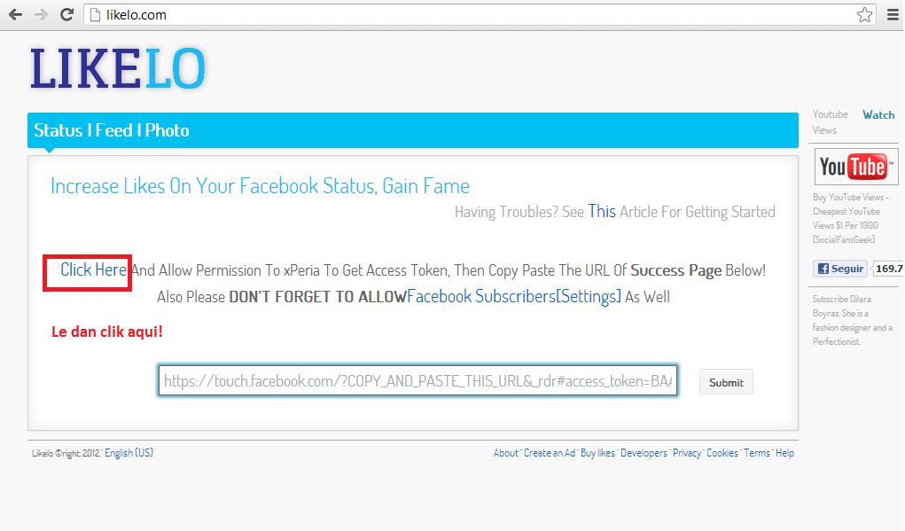Focus the address bar showing likelo.com
905x531 pixels.
[x=480, y=14]
